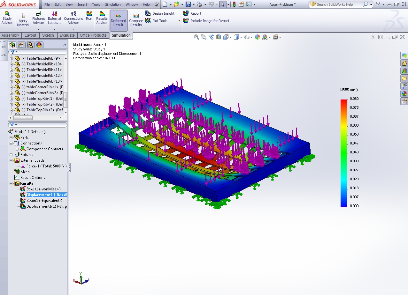The height and width of the screenshot is (295, 408).
Task: Select Stress1 von Mises result
Action: click(x=43, y=189)
